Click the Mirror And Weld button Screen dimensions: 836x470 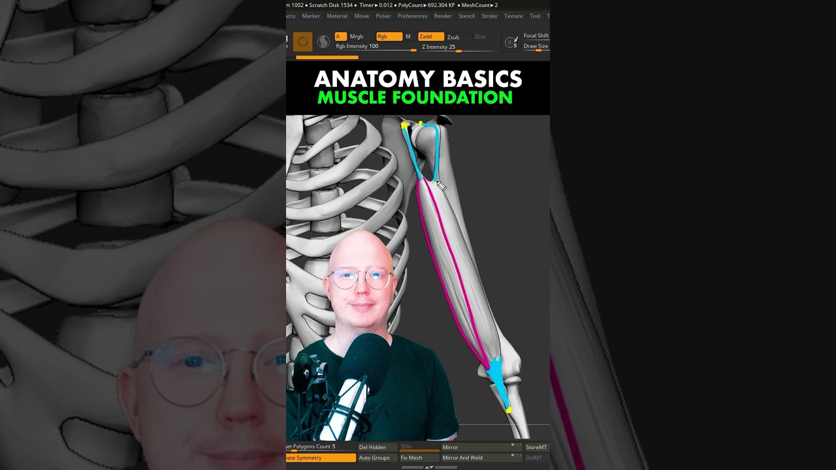pos(481,458)
